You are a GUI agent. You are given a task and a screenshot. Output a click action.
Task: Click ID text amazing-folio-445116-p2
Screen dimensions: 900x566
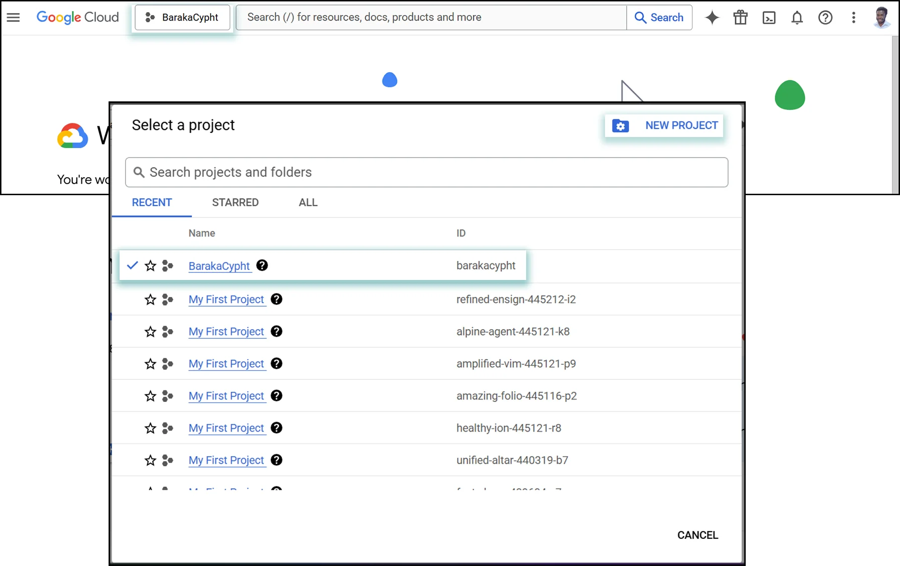tap(517, 396)
